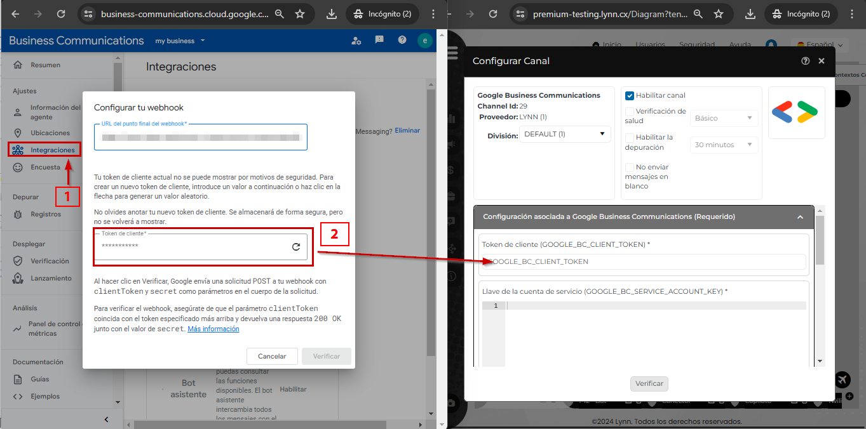This screenshot has width=866, height=429.
Task: Open the feedback icon in Business Communications header
Action: [x=379, y=40]
